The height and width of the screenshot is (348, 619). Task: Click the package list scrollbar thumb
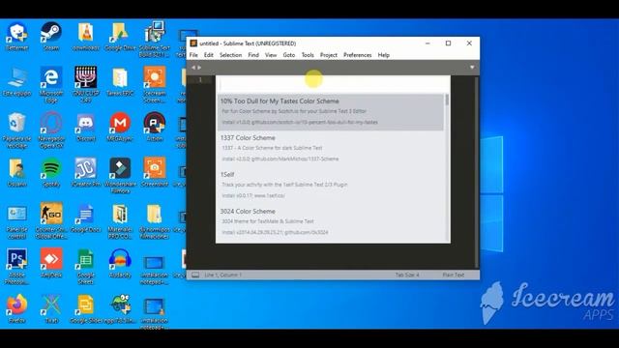click(447, 100)
